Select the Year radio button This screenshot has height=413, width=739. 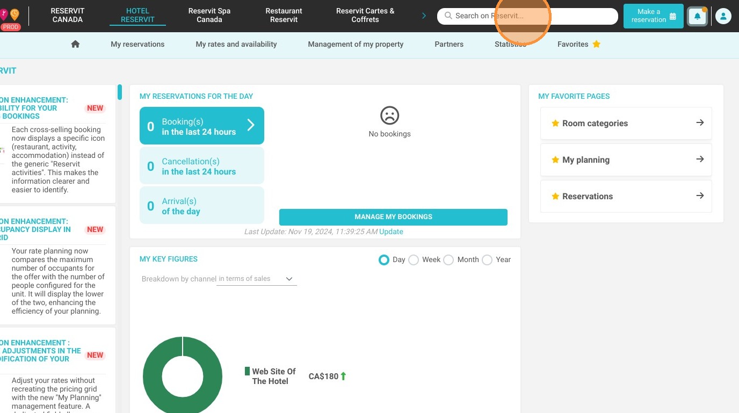coord(487,260)
